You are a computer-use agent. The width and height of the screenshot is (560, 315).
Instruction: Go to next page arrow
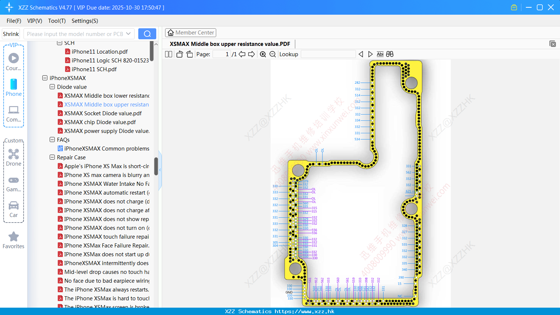252,54
